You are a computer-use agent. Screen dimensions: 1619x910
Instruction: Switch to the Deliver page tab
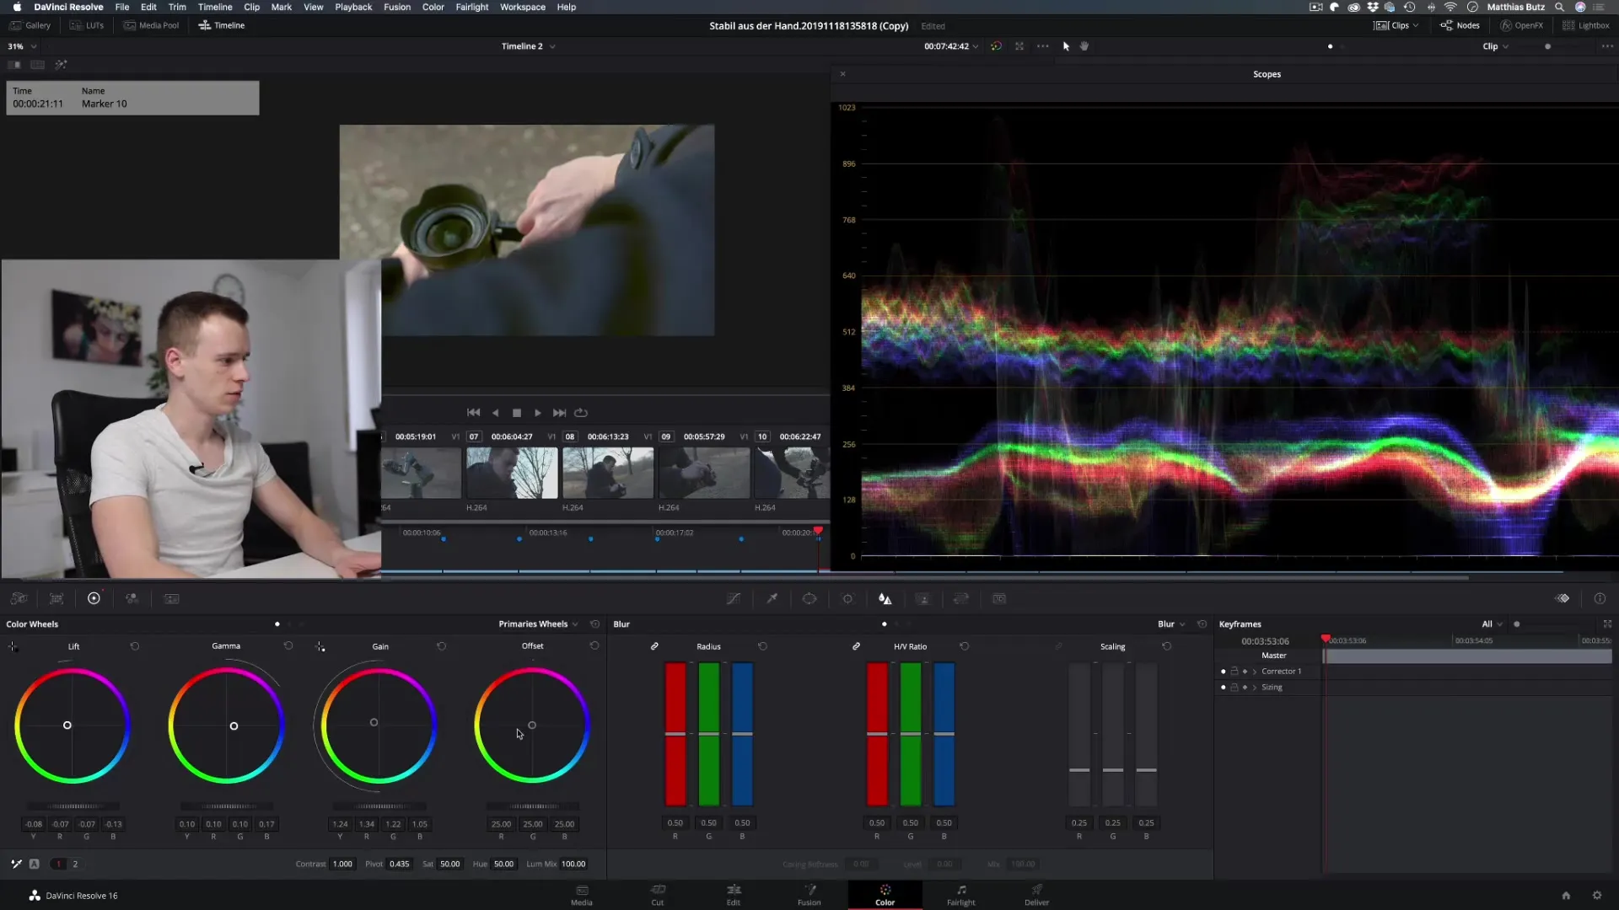click(x=1036, y=895)
